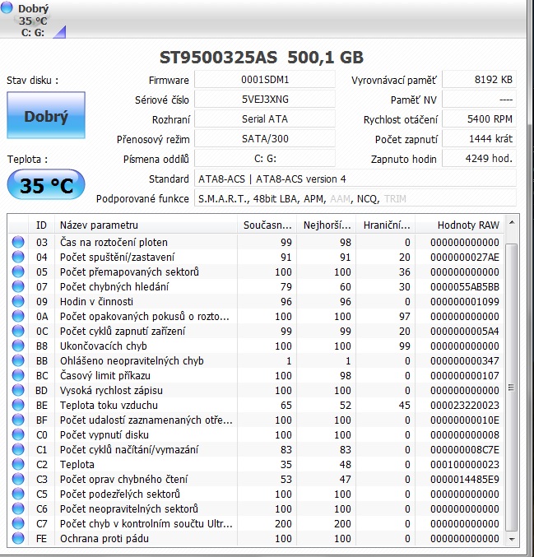Click status dot for row C6
This screenshot has height=557, width=534.
coord(18,508)
